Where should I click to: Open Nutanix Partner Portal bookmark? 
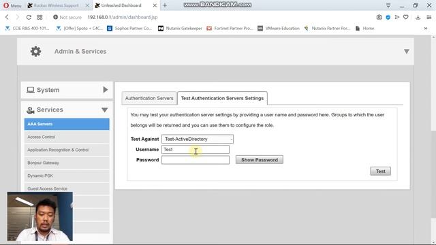coord(327,29)
